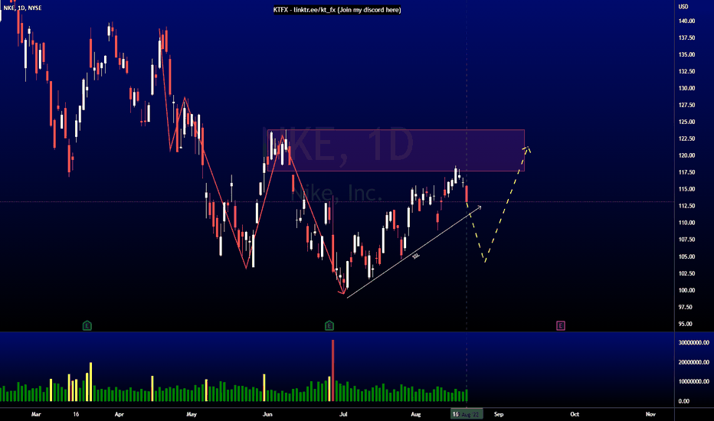
Task: Click the 97.50 price axis label
Action: (686, 307)
